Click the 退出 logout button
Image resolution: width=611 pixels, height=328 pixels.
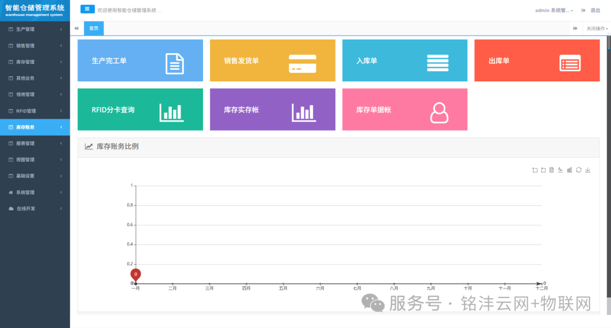tap(594, 10)
